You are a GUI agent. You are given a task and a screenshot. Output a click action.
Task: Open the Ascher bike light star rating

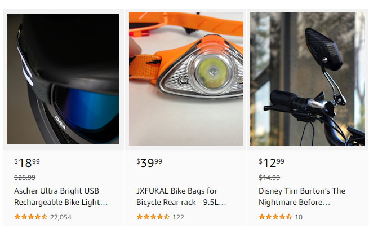point(30,217)
